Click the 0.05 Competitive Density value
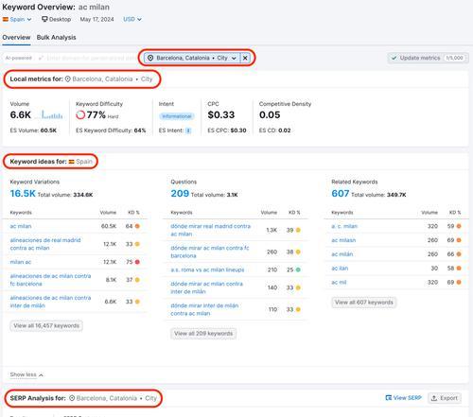Image resolution: width=473 pixels, height=417 pixels. [270, 115]
